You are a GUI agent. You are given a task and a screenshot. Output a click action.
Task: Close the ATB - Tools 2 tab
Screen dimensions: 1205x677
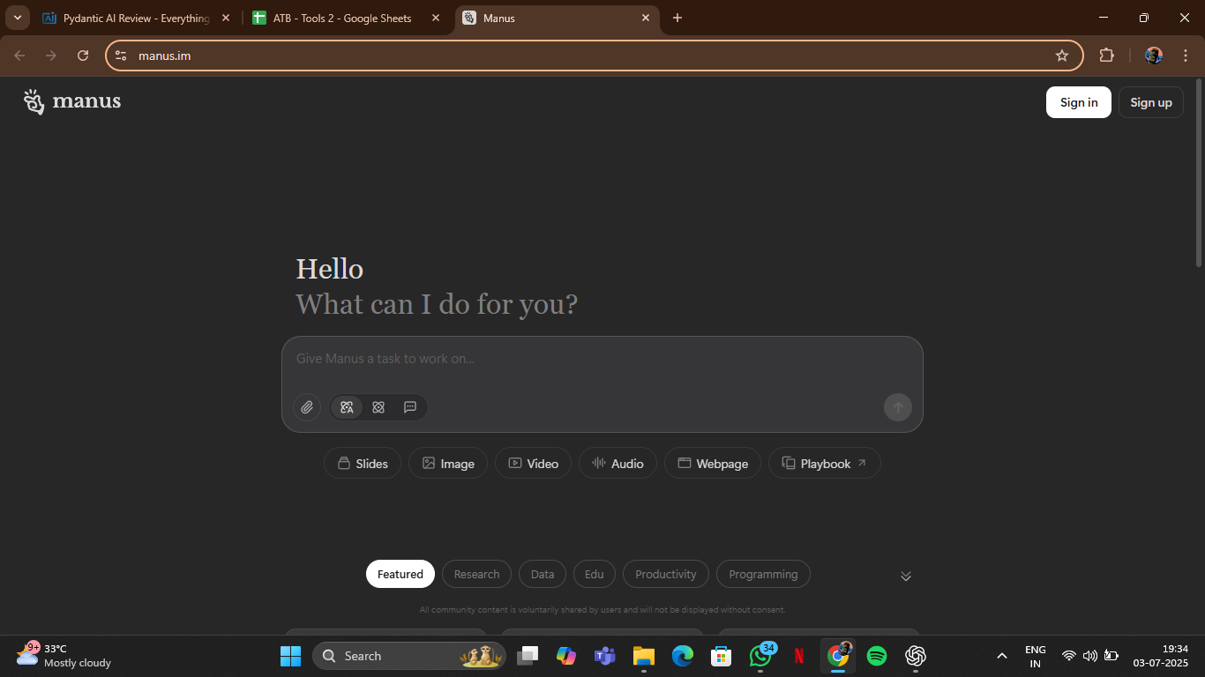click(435, 18)
